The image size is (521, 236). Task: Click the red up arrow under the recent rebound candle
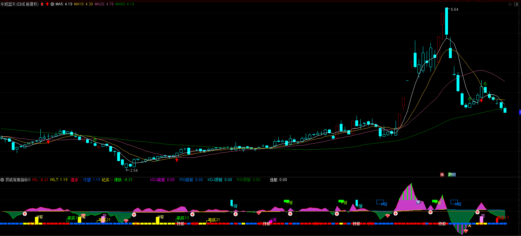[481, 100]
